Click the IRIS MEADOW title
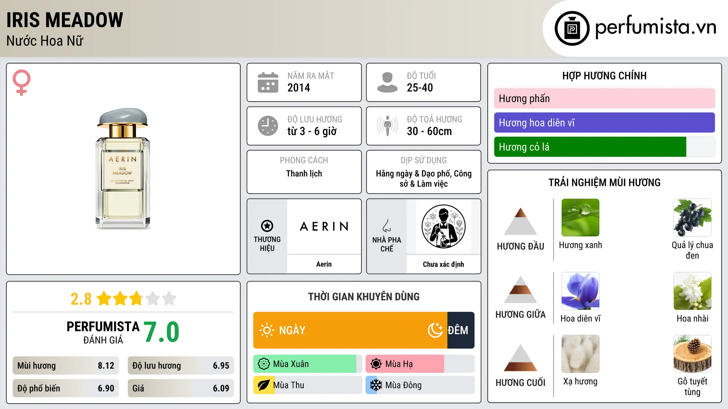This screenshot has width=728, height=409. (x=65, y=20)
